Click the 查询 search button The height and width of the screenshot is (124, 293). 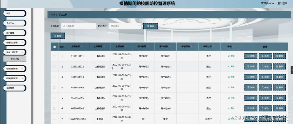click(x=151, y=26)
